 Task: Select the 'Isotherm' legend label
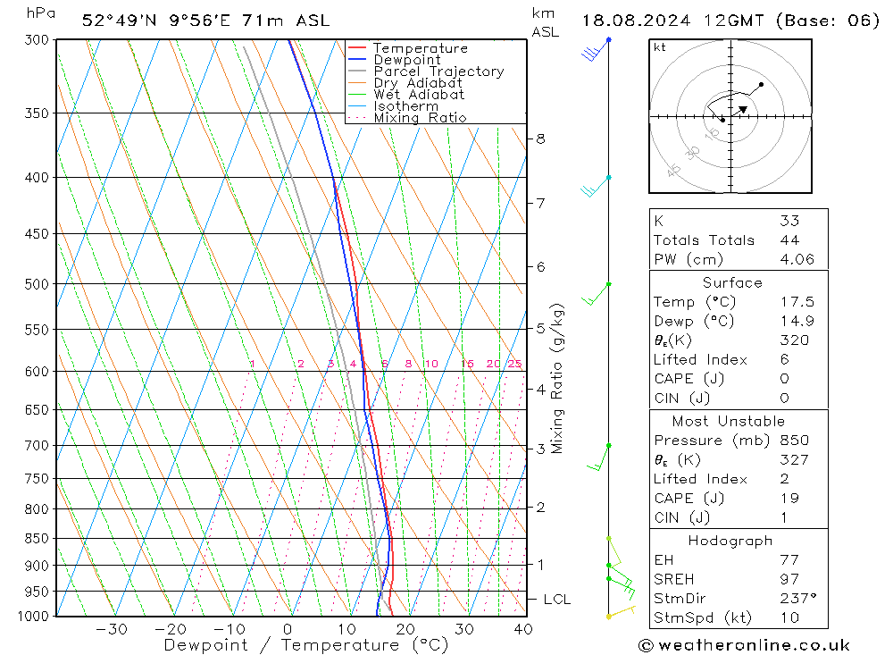[406, 106]
